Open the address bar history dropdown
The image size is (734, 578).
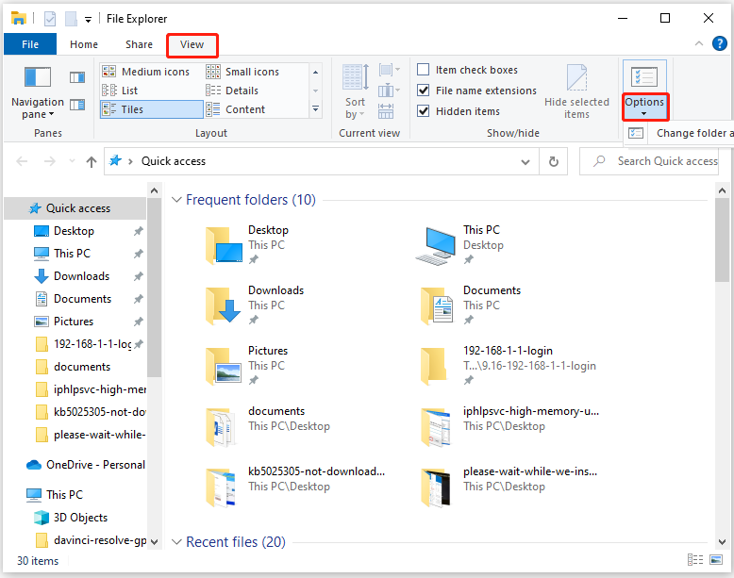pos(526,161)
